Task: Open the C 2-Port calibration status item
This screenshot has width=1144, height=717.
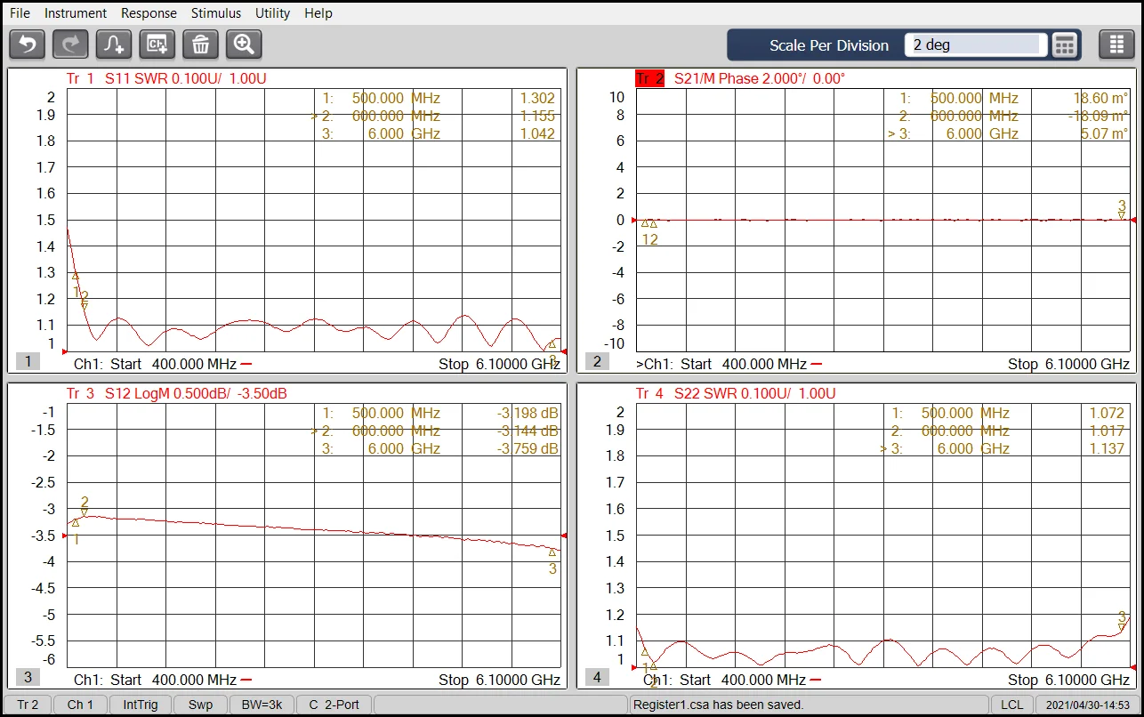Action: 333,704
